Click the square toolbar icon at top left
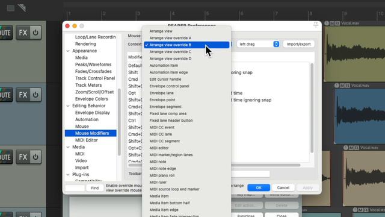 (x=11, y=8)
